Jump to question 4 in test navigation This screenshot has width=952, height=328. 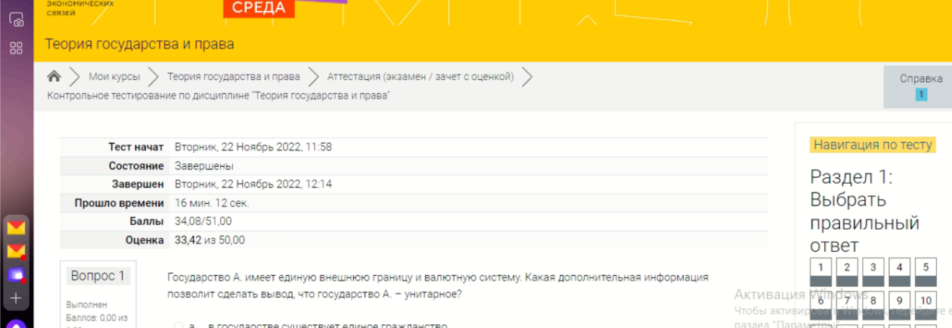(x=899, y=272)
